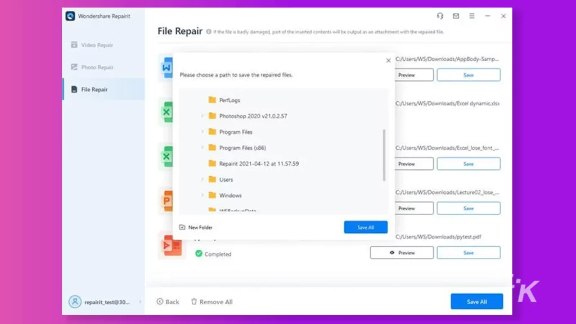Remove All files from the list
The image size is (576, 324).
[211, 301]
